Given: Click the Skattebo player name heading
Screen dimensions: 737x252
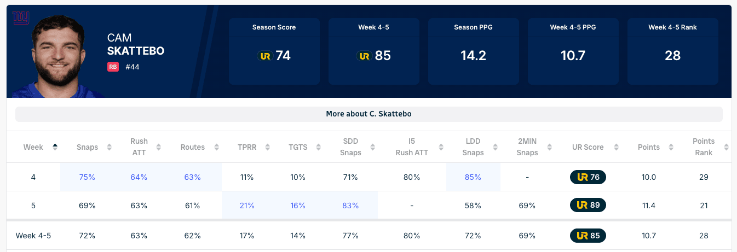Looking at the screenshot, I should point(136,51).
